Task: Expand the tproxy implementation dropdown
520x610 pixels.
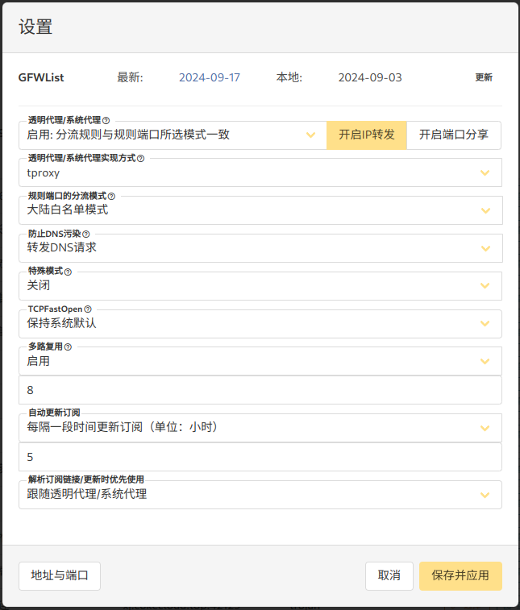Action: (260, 172)
